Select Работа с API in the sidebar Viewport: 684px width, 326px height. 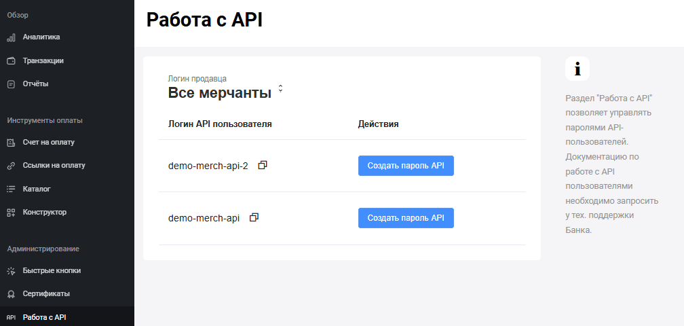point(44,317)
